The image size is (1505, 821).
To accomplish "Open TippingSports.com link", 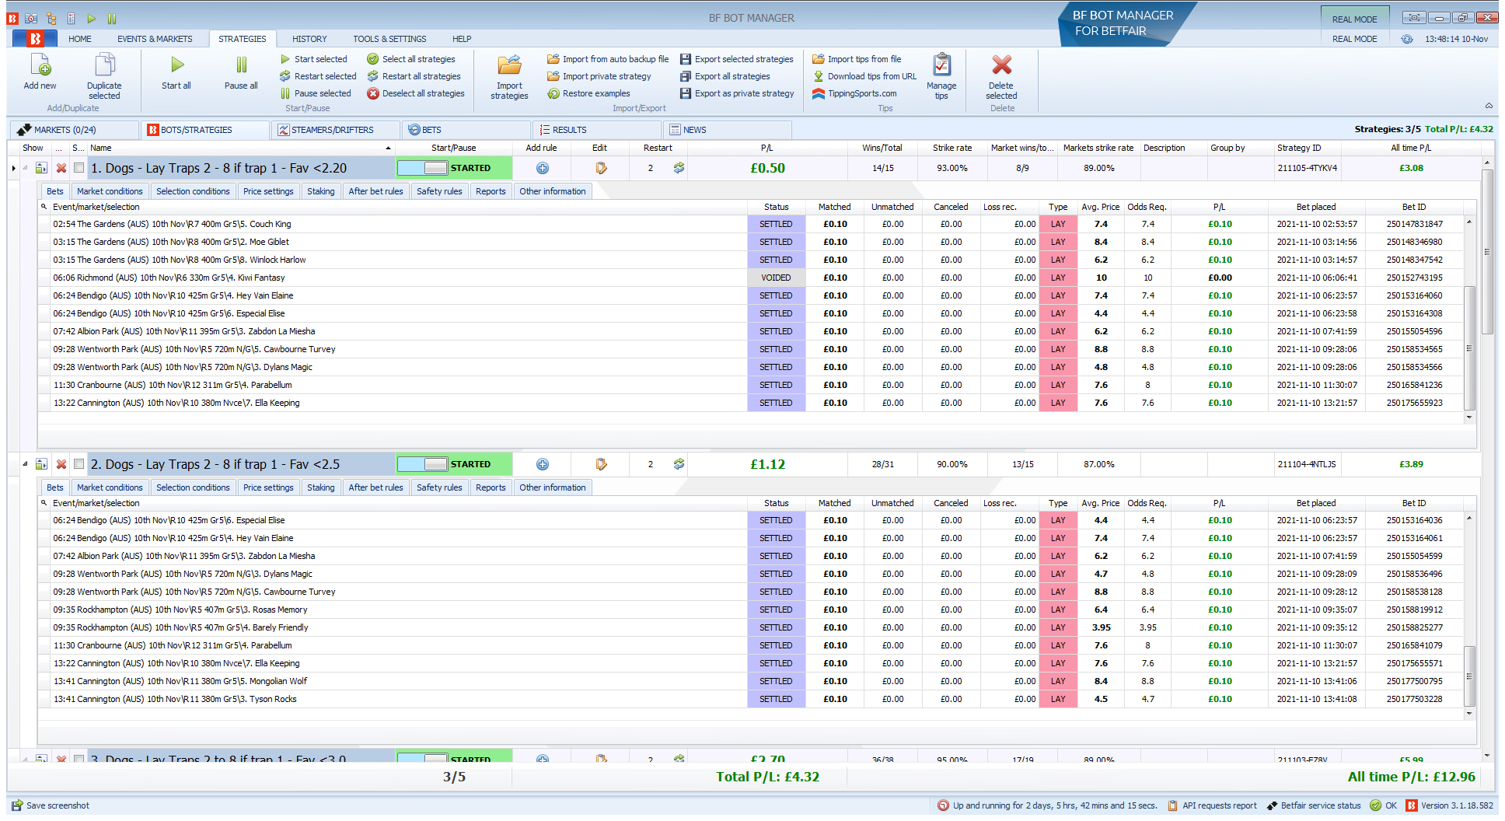I will point(854,93).
